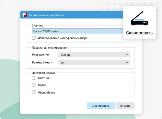Click the Сканирование документа title text
The height and width of the screenshot is (119, 162).
point(47,15)
